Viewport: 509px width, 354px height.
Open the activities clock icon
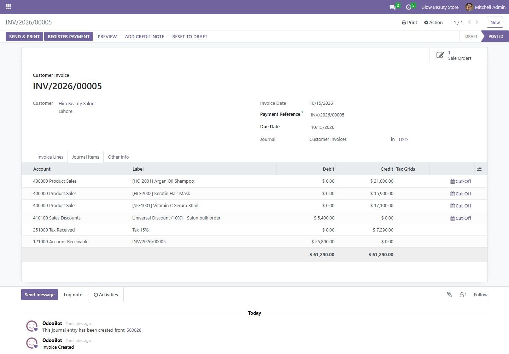[x=409, y=7]
